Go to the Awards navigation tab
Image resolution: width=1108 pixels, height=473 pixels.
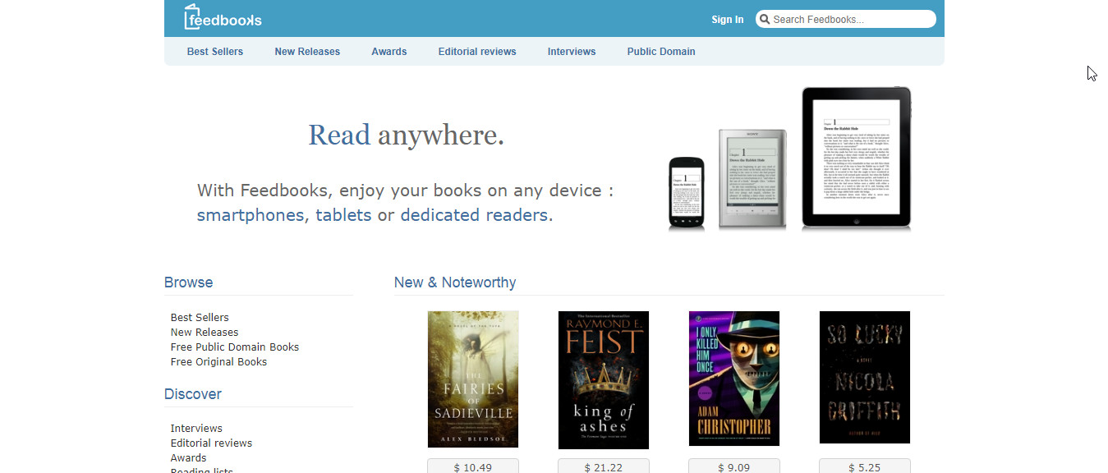pos(389,51)
